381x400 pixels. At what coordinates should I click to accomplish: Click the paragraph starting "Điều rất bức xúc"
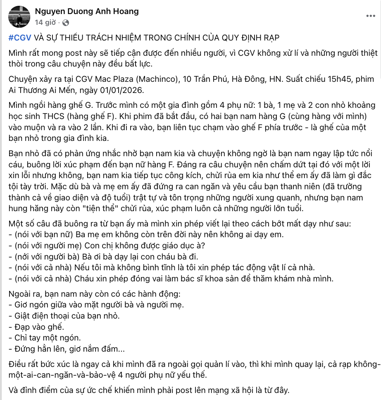pos(190,369)
